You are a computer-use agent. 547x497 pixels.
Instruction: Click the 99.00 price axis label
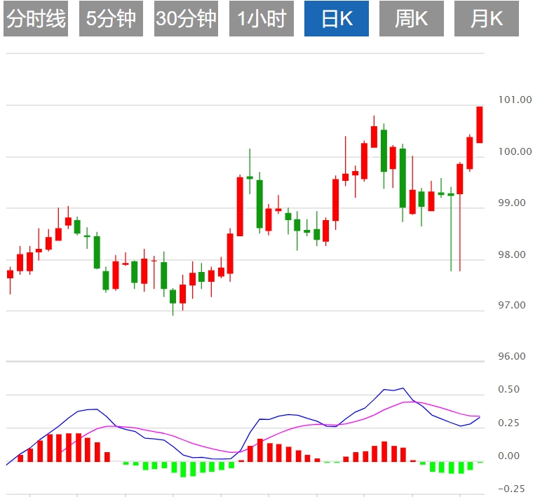pos(512,203)
